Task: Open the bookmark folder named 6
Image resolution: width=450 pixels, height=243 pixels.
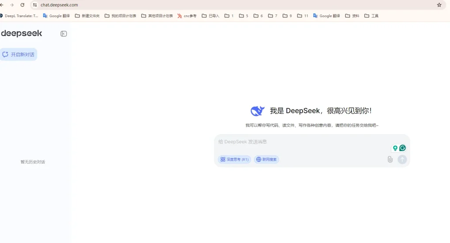Action: click(258, 16)
